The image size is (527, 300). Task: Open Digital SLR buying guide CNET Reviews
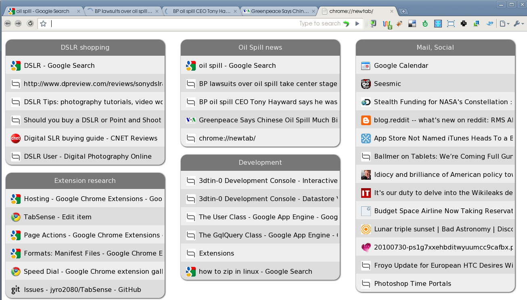click(90, 138)
